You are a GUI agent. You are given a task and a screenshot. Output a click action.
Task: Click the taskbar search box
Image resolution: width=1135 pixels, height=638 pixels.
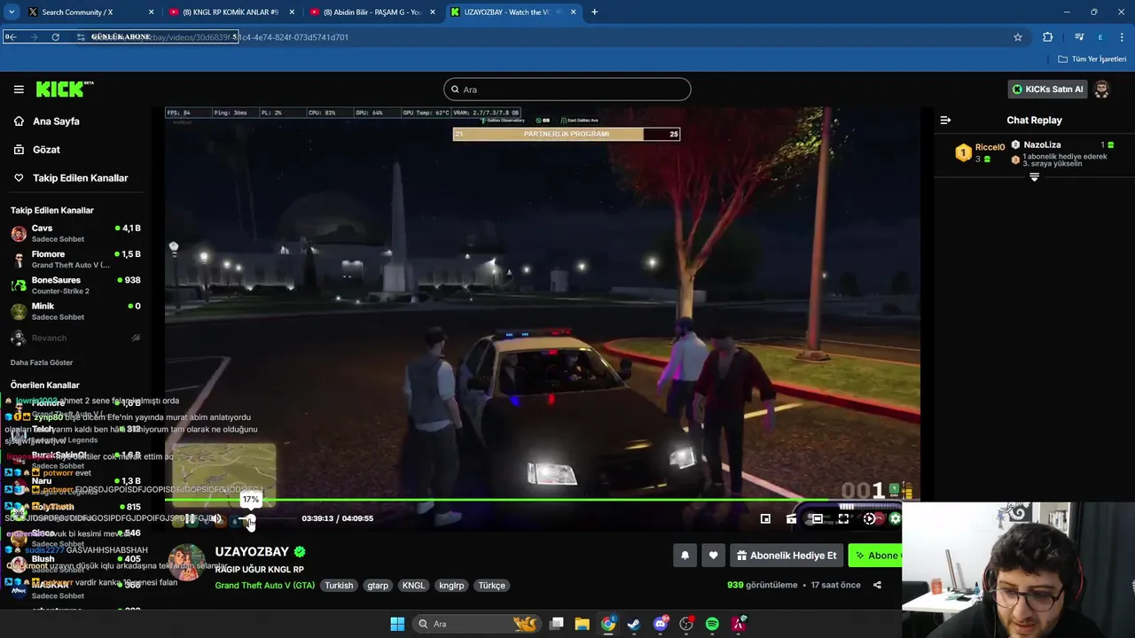pyautogui.click(x=478, y=624)
